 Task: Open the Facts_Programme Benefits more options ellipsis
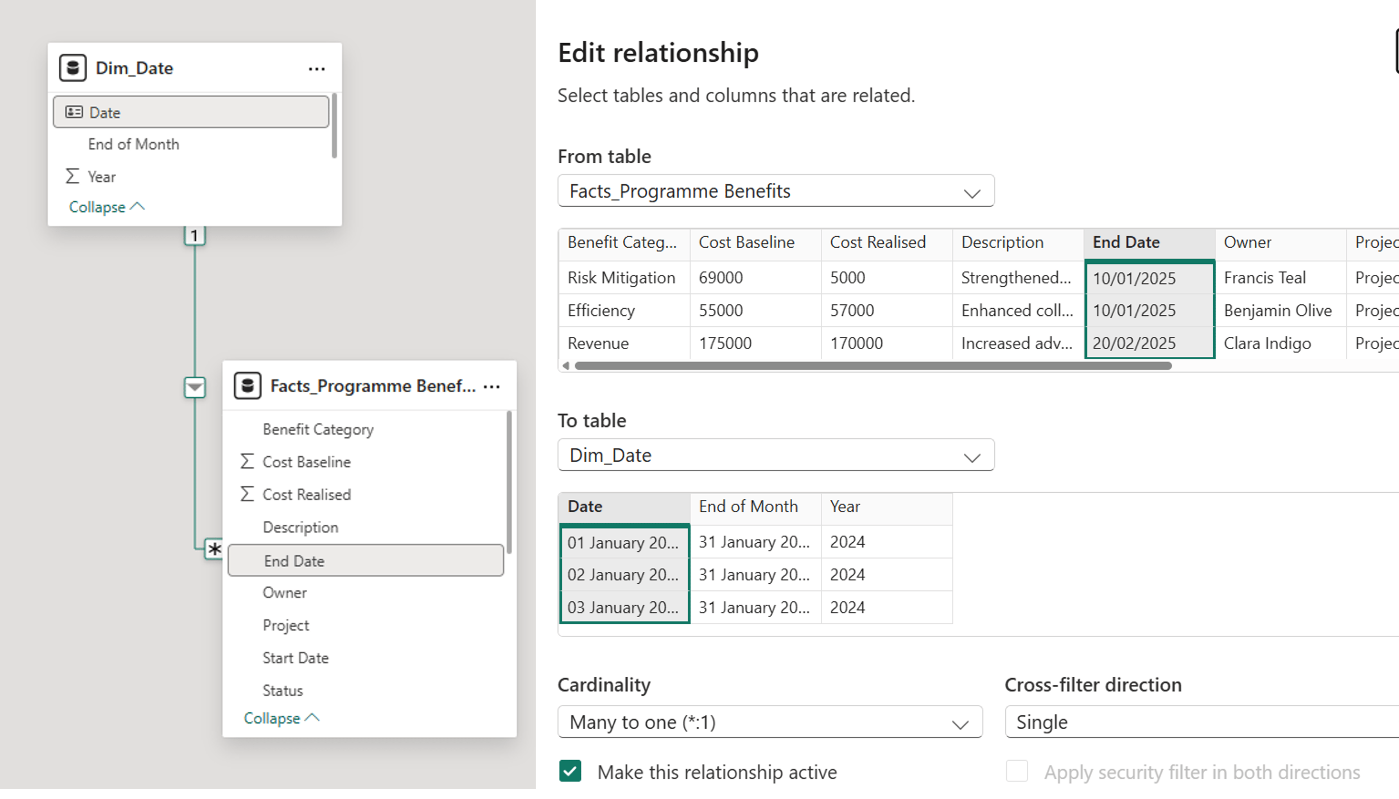point(492,386)
